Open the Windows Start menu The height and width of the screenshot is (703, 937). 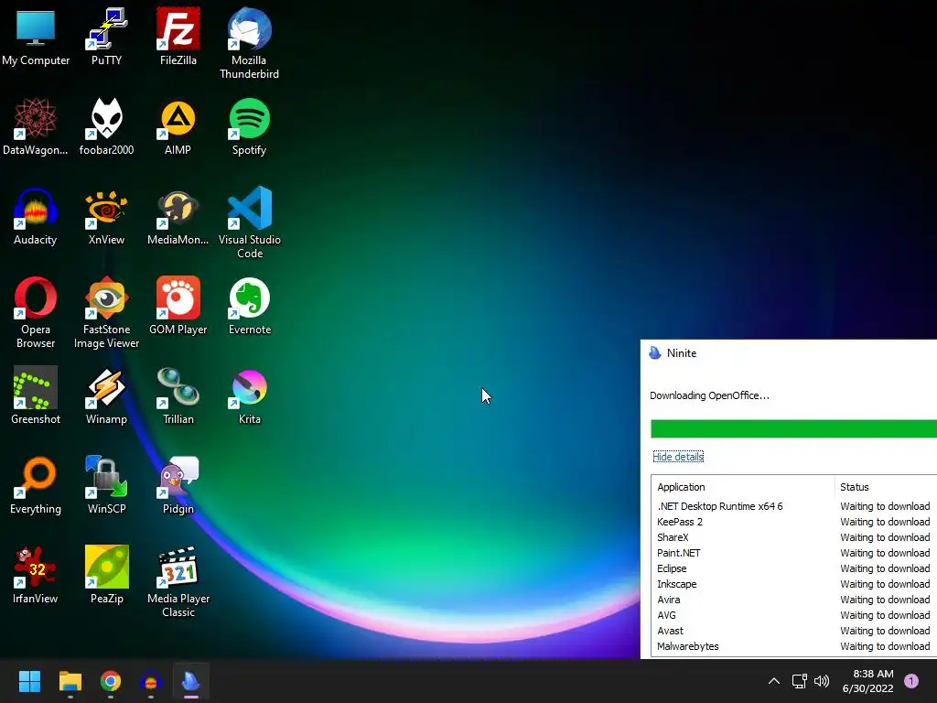pos(29,681)
